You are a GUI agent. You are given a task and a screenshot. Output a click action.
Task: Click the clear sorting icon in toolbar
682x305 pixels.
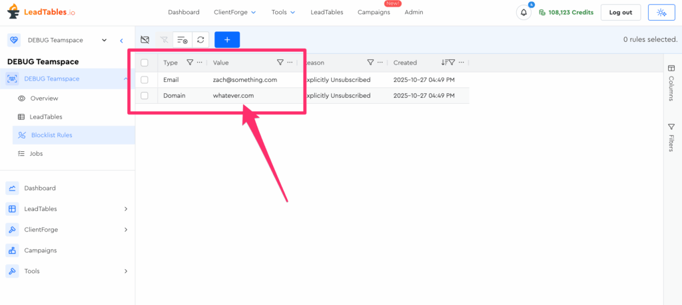[182, 40]
